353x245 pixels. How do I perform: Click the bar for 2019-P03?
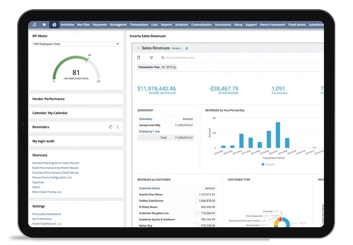click(x=241, y=141)
